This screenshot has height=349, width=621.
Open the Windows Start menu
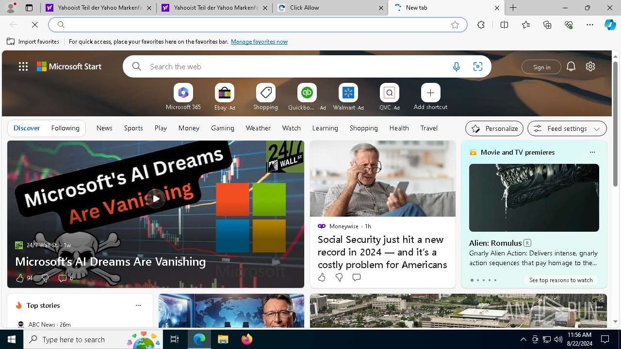coord(12,339)
